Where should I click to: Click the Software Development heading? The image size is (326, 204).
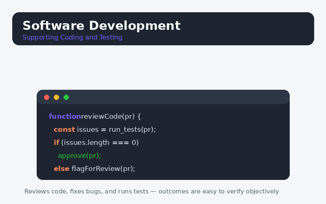coord(101,26)
